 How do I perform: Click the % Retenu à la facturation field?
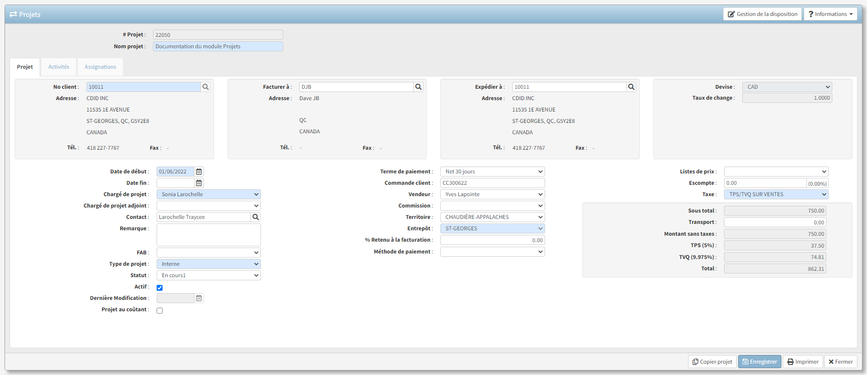click(492, 240)
